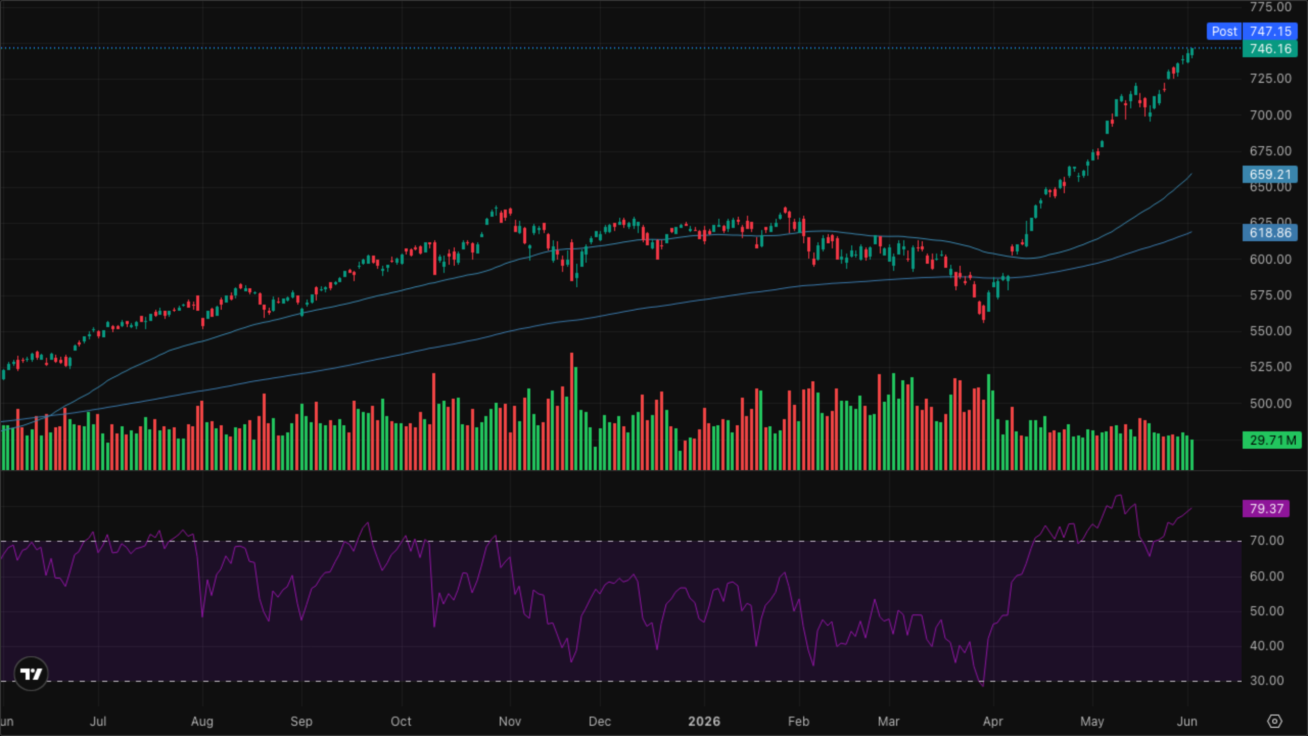Click the 2026 year label on time axis
The image size is (1308, 736).
click(704, 721)
